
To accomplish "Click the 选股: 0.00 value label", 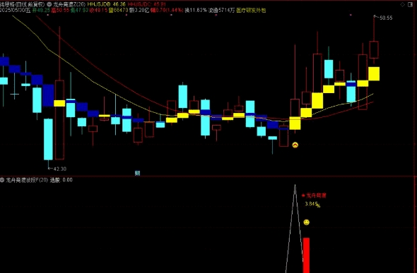I will click(61, 180).
